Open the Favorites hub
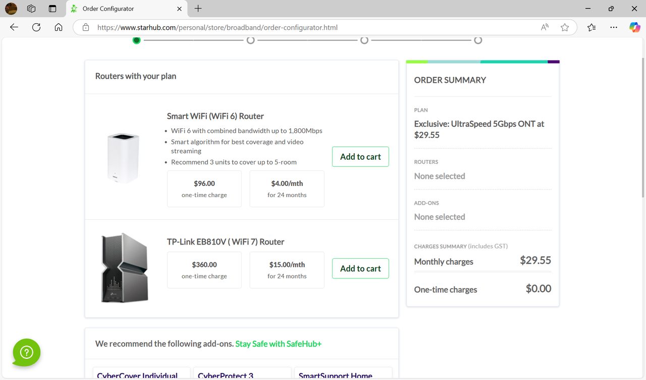Viewport: 646px width, 380px height. [x=591, y=27]
